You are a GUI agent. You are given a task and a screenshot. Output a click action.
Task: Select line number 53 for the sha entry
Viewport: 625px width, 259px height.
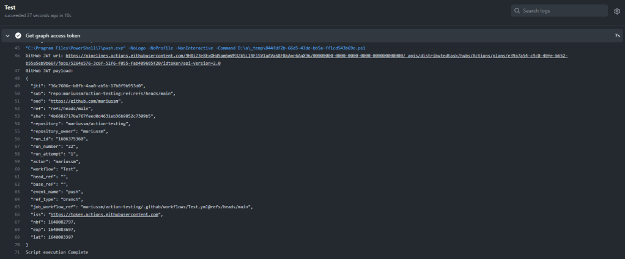tap(17, 116)
